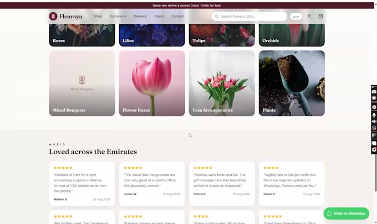Screen dimensions: 377x224
Task: Click the magnifier icon in search bar
Action: (x=217, y=16)
